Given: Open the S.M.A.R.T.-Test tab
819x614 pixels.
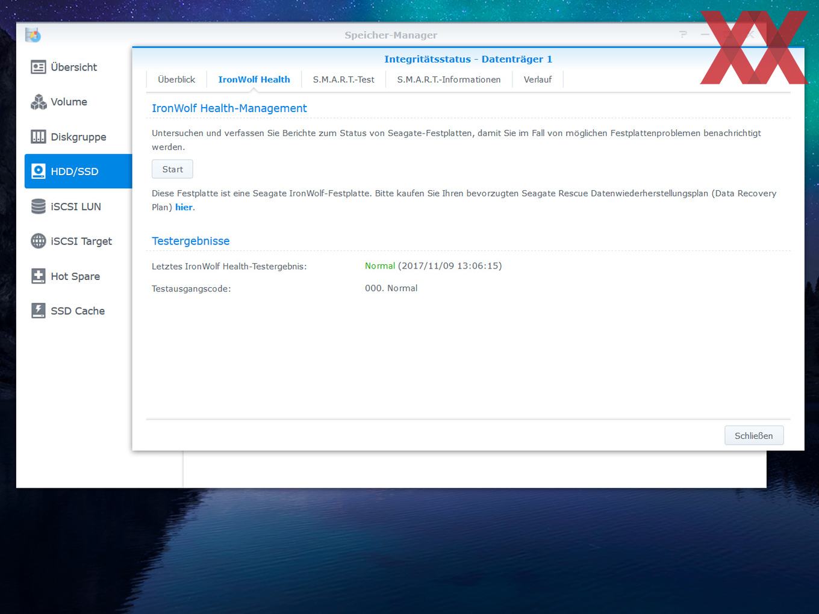Looking at the screenshot, I should 343,79.
